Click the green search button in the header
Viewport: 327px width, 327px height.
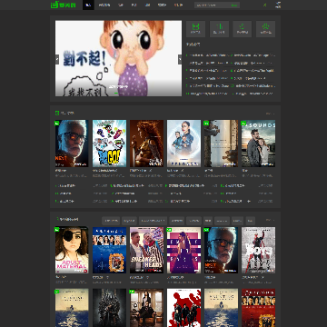(x=234, y=5)
